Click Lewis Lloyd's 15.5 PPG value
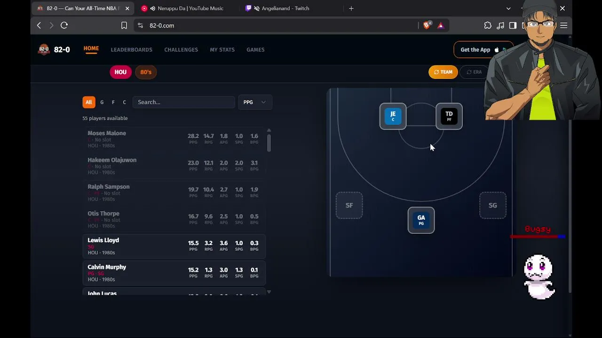This screenshot has height=338, width=602. 193,243
